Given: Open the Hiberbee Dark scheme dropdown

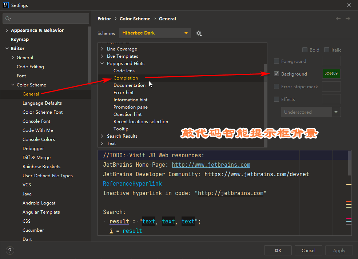Looking at the screenshot, I should tap(155, 33).
